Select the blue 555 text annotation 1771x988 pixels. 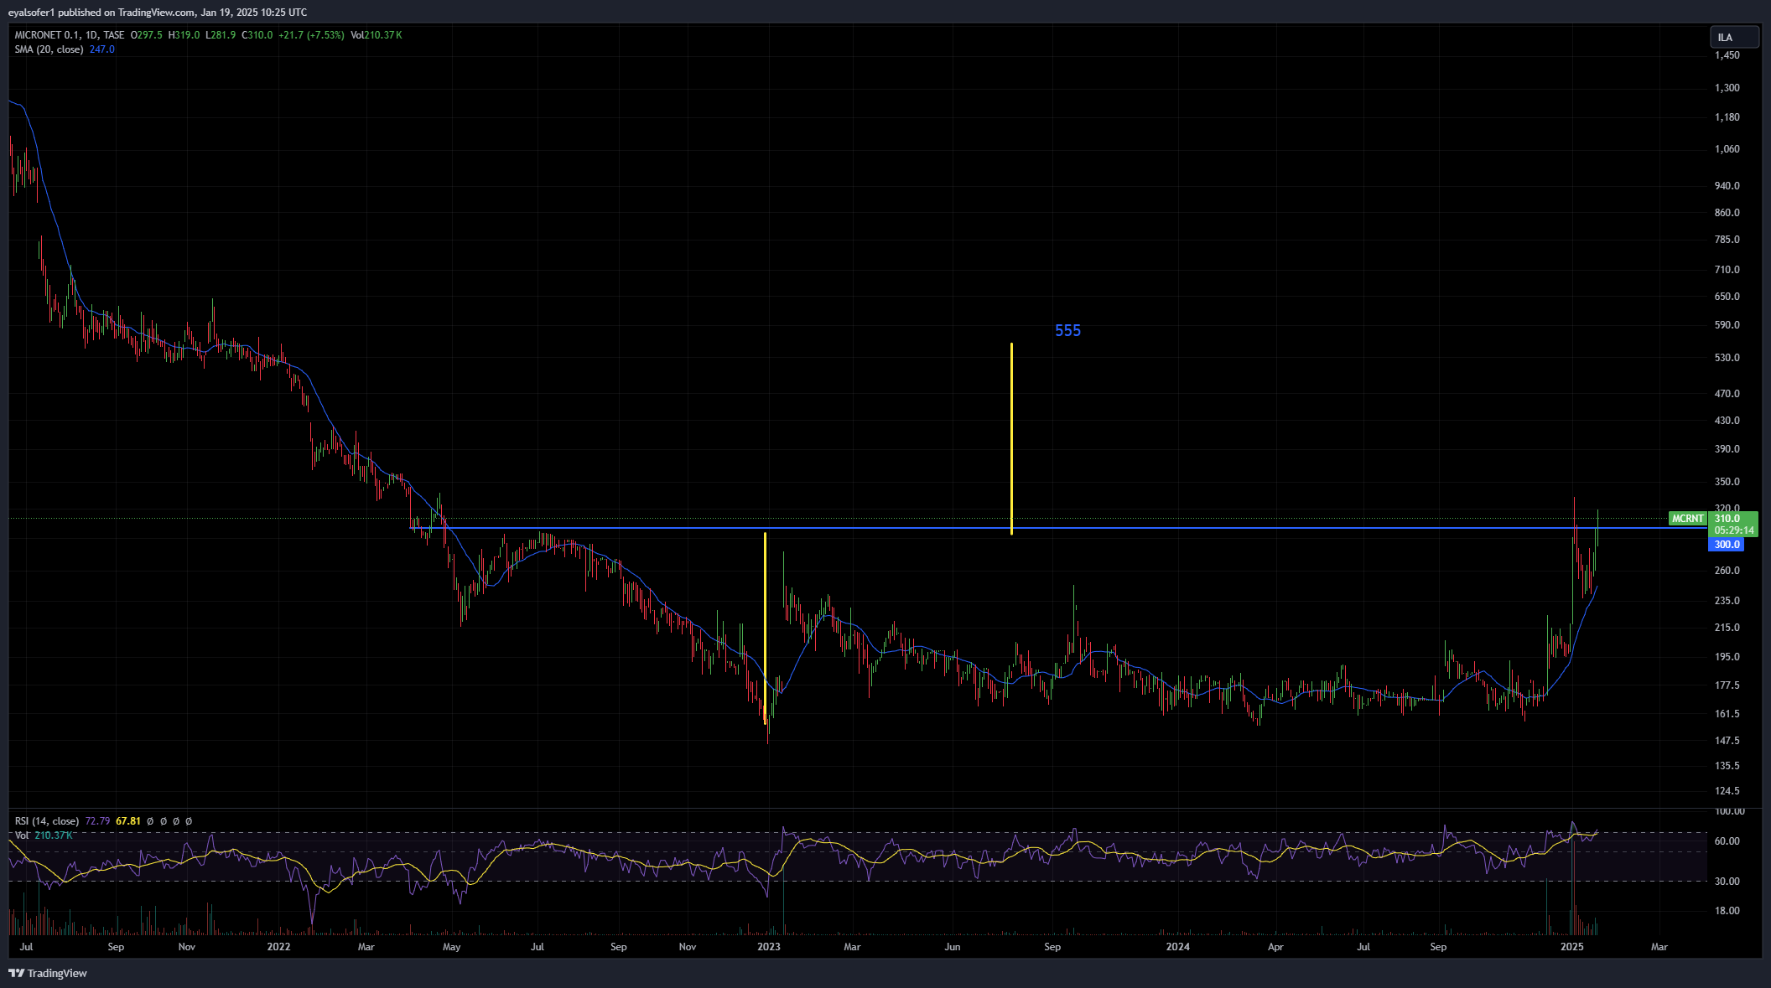coord(1067,331)
